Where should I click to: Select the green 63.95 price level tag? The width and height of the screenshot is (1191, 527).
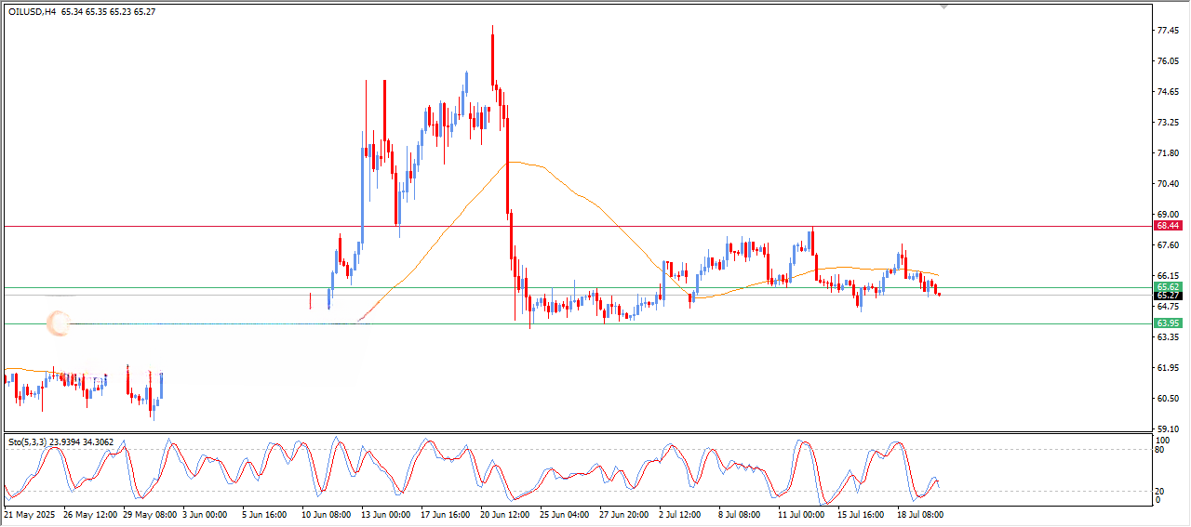pos(1168,323)
